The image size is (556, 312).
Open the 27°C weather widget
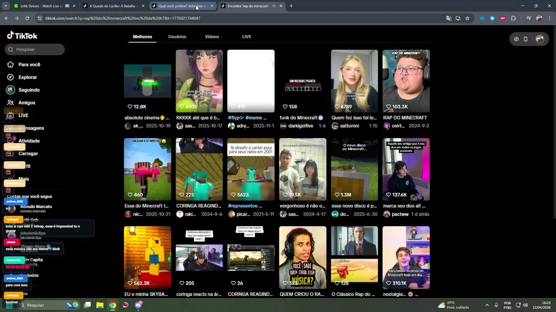click(453, 305)
